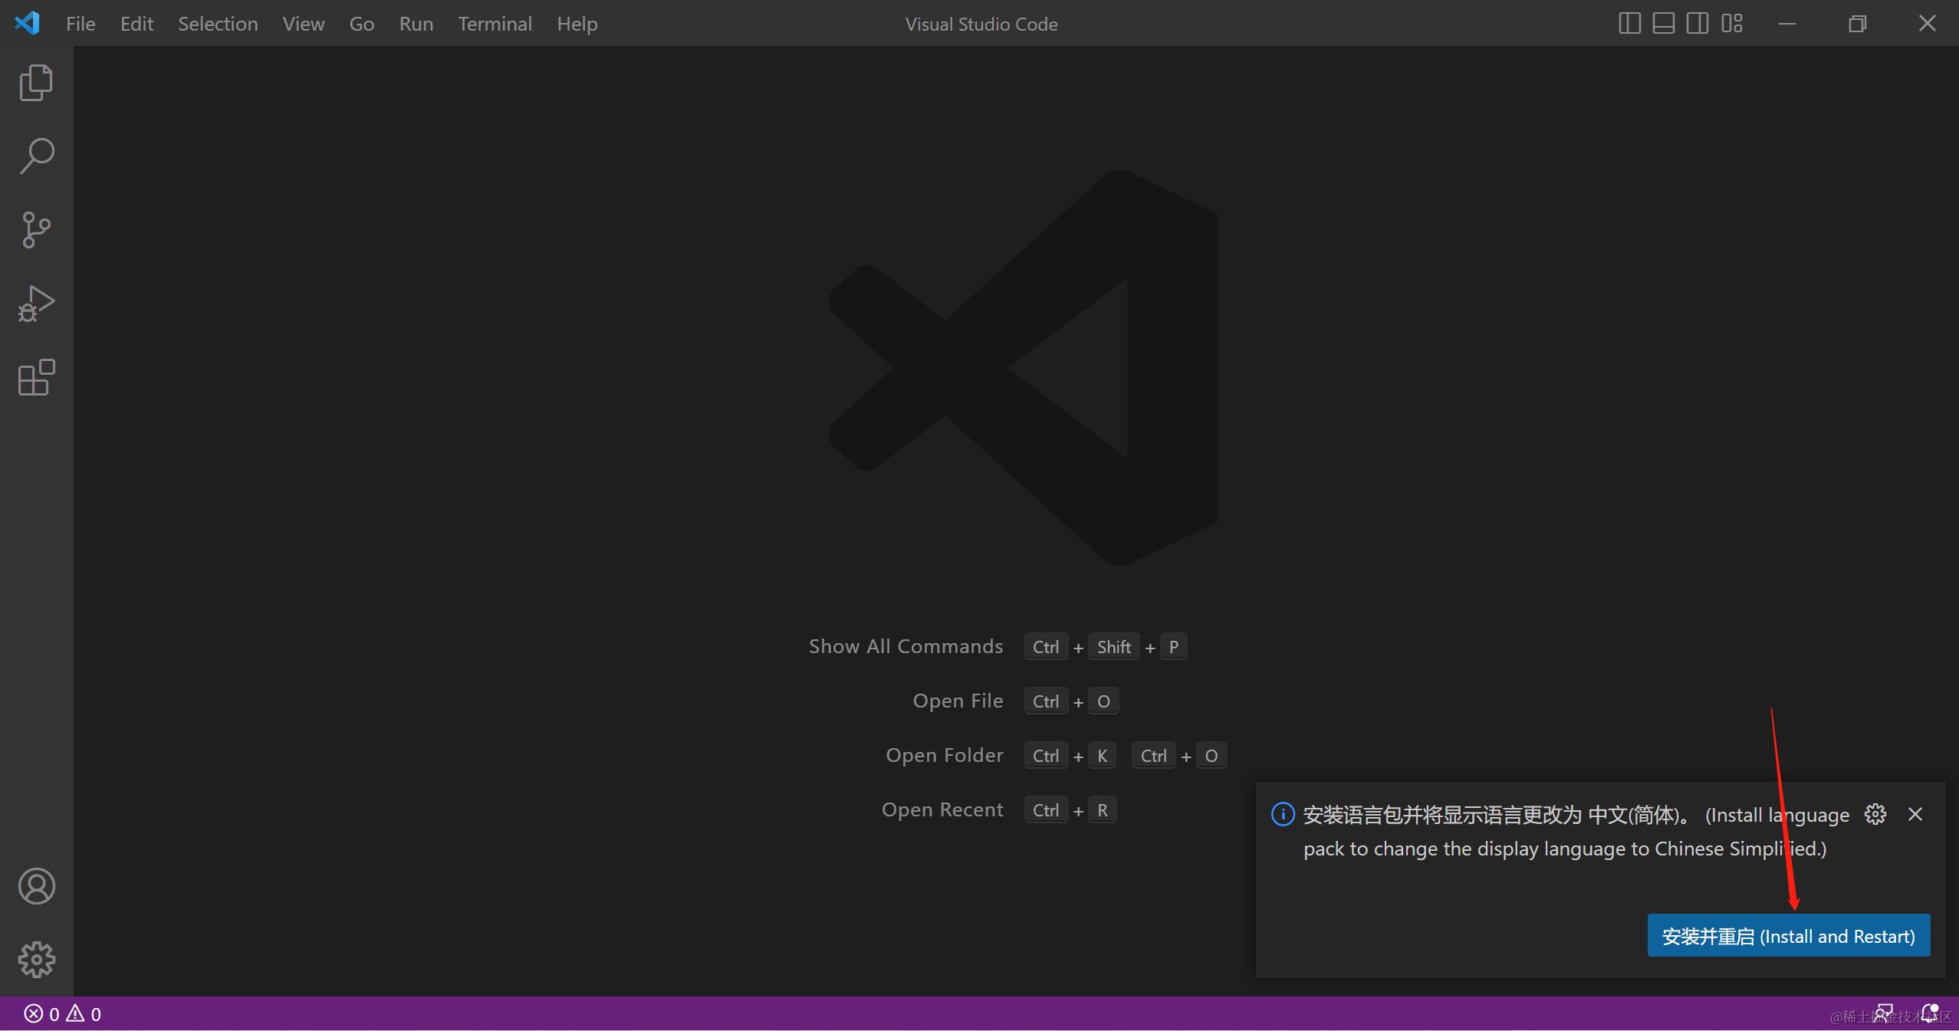Viewport: 1959px width, 1031px height.
Task: Open the Manage gear menu
Action: pyautogui.click(x=35, y=959)
